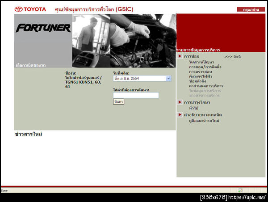Click the GSIC page title text
This screenshot has width=268, height=202.
coord(94,9)
